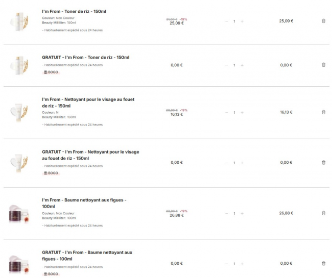The height and width of the screenshot is (278, 332).
Task: Delete the paid Toner de riz item
Action: [323, 21]
